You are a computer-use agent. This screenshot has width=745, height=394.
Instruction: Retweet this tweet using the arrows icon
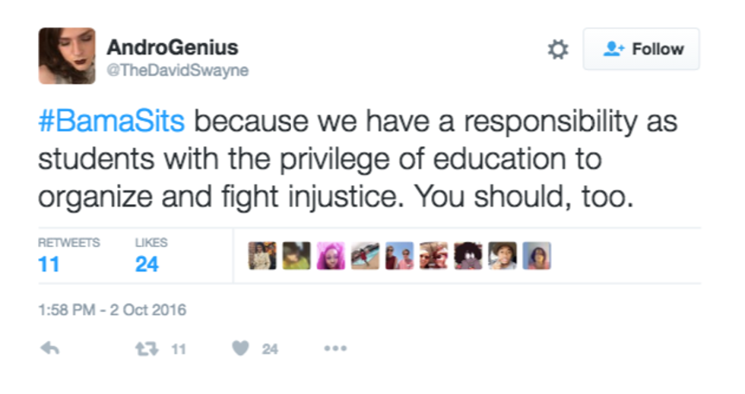click(x=142, y=348)
